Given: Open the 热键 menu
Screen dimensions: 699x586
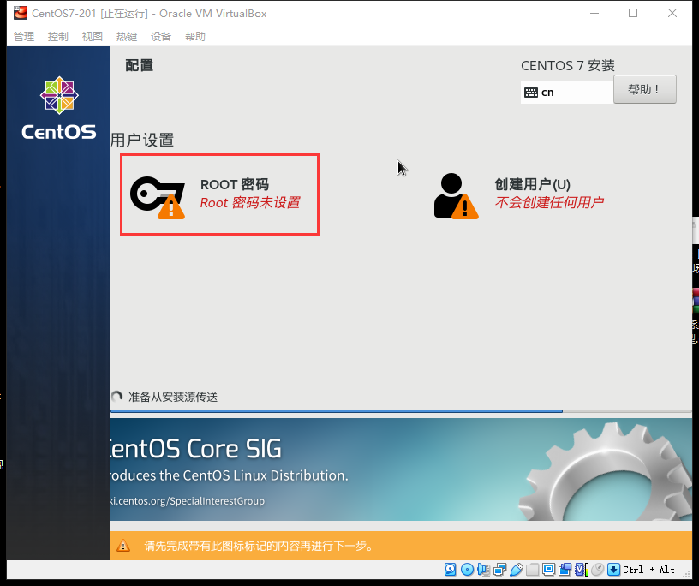Looking at the screenshot, I should [127, 36].
